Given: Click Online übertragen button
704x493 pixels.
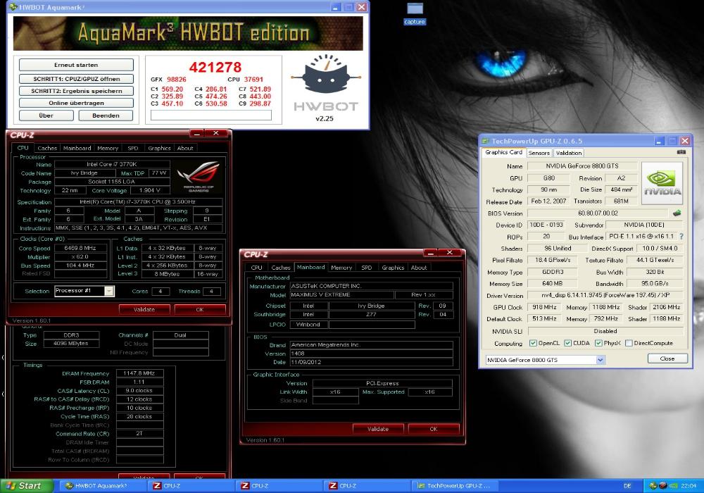Looking at the screenshot, I should [x=76, y=103].
